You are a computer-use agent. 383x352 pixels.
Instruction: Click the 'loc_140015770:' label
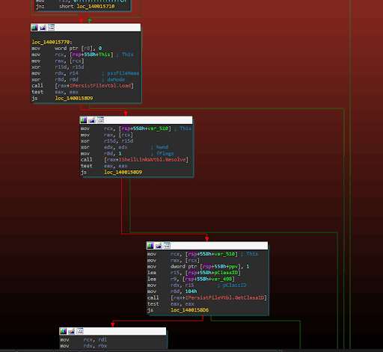(52, 42)
